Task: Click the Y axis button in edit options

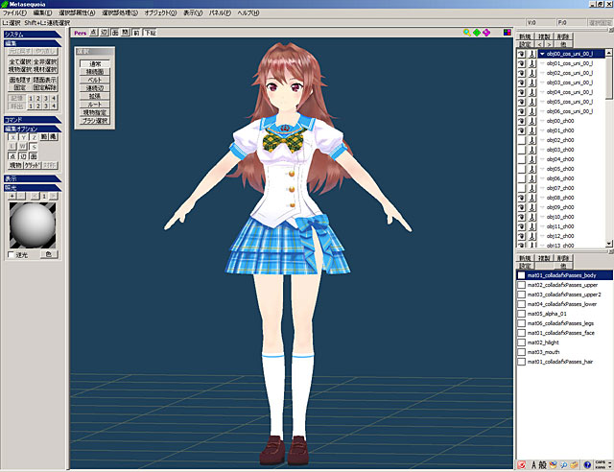Action: tap(23, 137)
